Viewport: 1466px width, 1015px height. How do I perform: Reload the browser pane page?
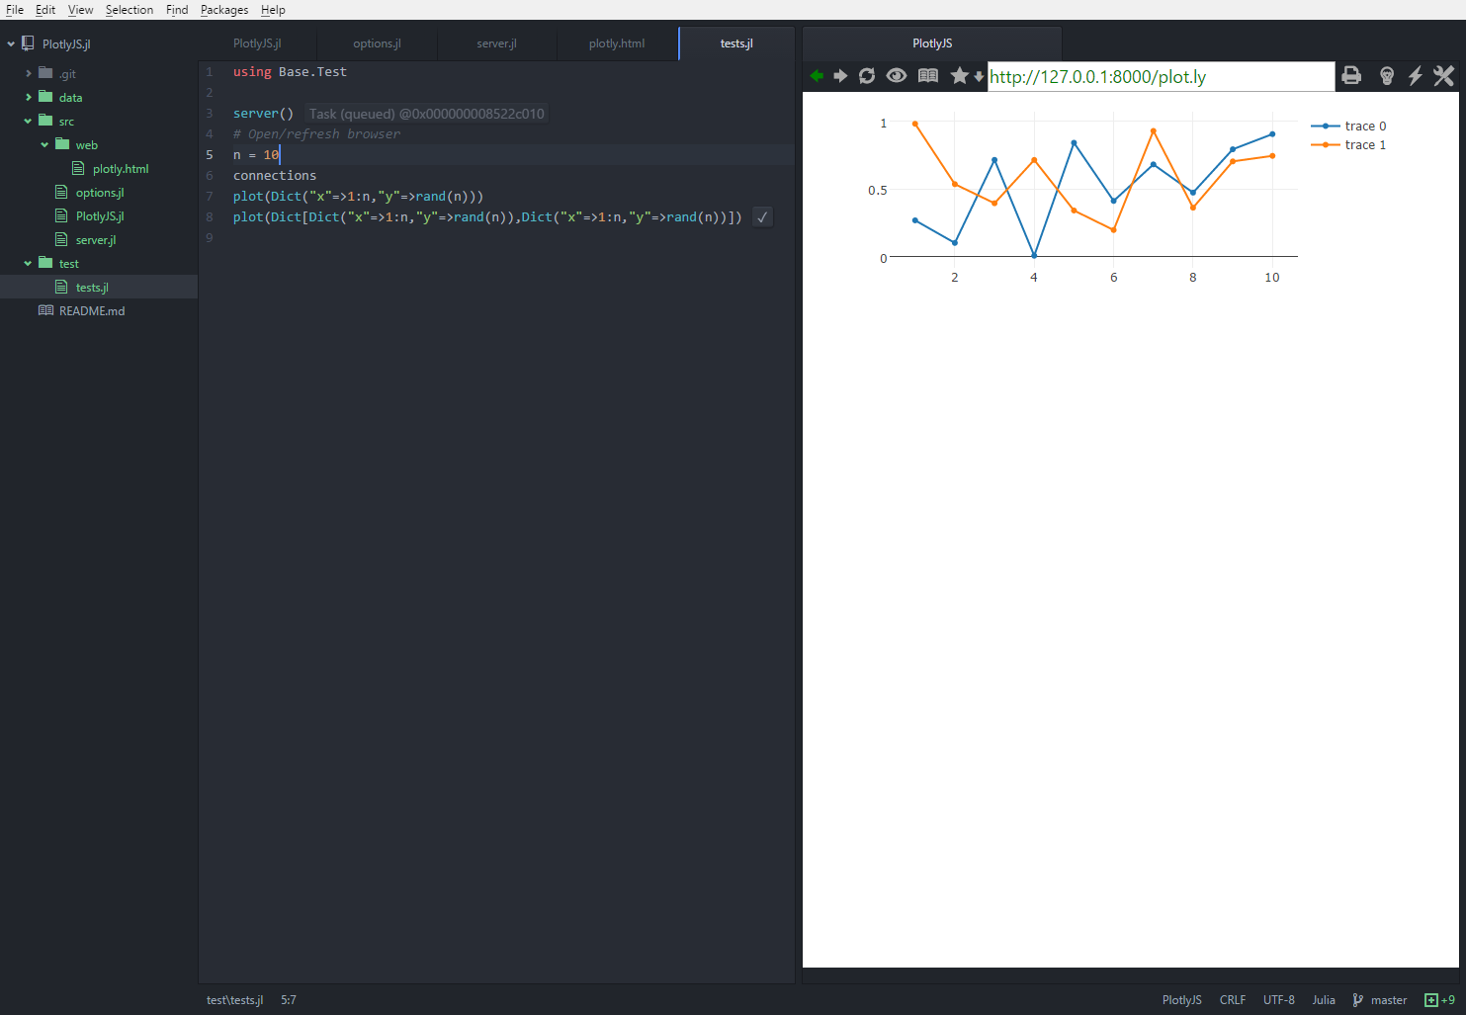click(x=867, y=76)
